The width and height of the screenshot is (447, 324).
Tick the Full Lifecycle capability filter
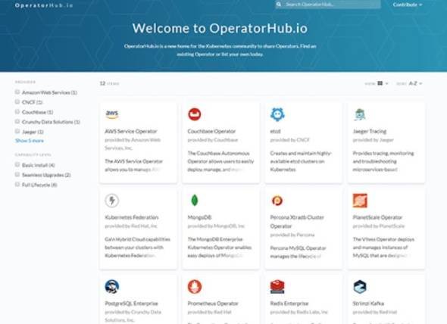(17, 185)
